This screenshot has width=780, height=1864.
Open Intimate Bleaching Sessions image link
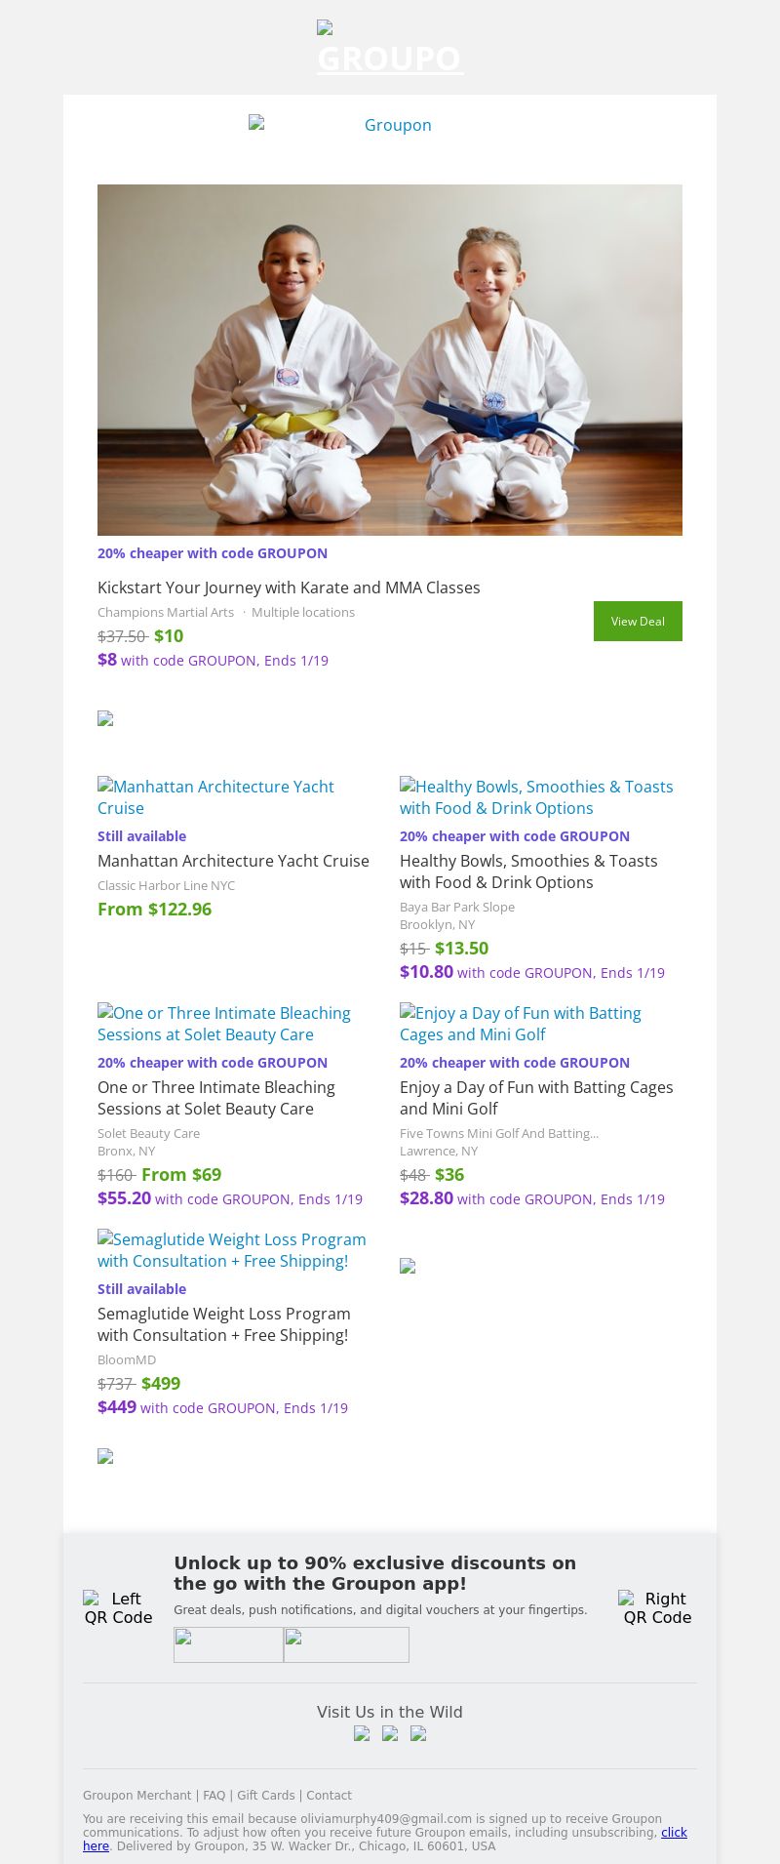tap(224, 1024)
